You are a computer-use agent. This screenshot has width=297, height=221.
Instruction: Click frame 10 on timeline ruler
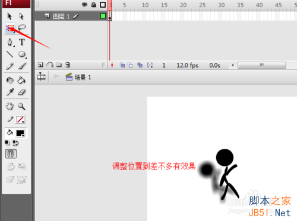[x=145, y=5]
